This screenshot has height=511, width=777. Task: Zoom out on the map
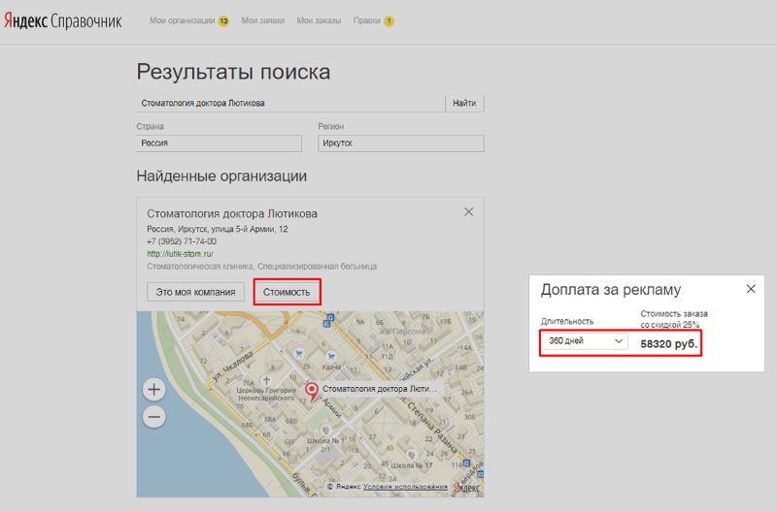154,417
